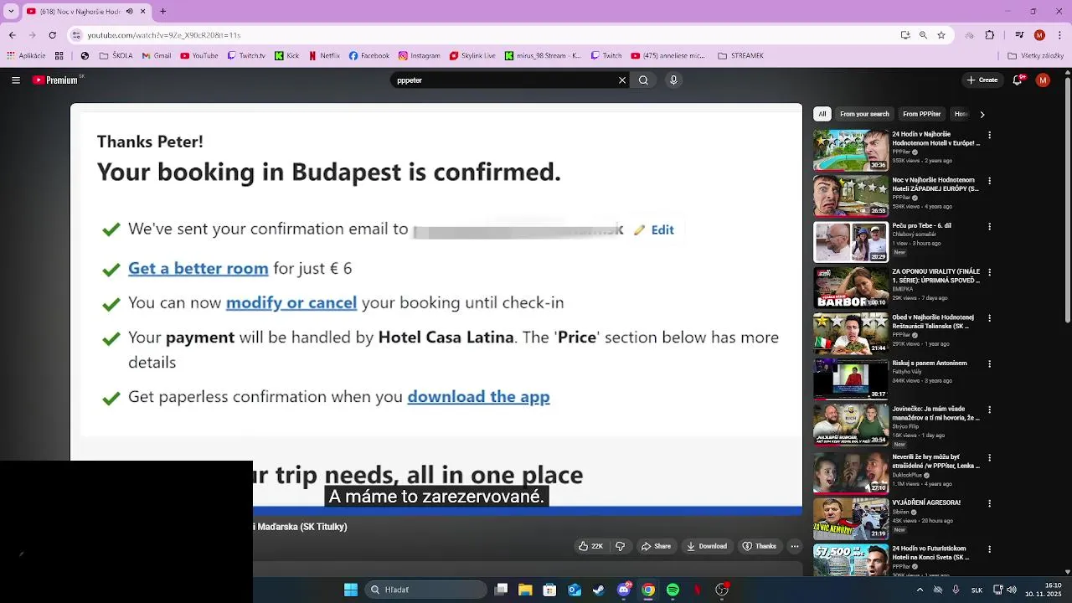1072x603 pixels.
Task: Open options menu for Riskuj s panem Antonínem
Action: click(x=990, y=365)
